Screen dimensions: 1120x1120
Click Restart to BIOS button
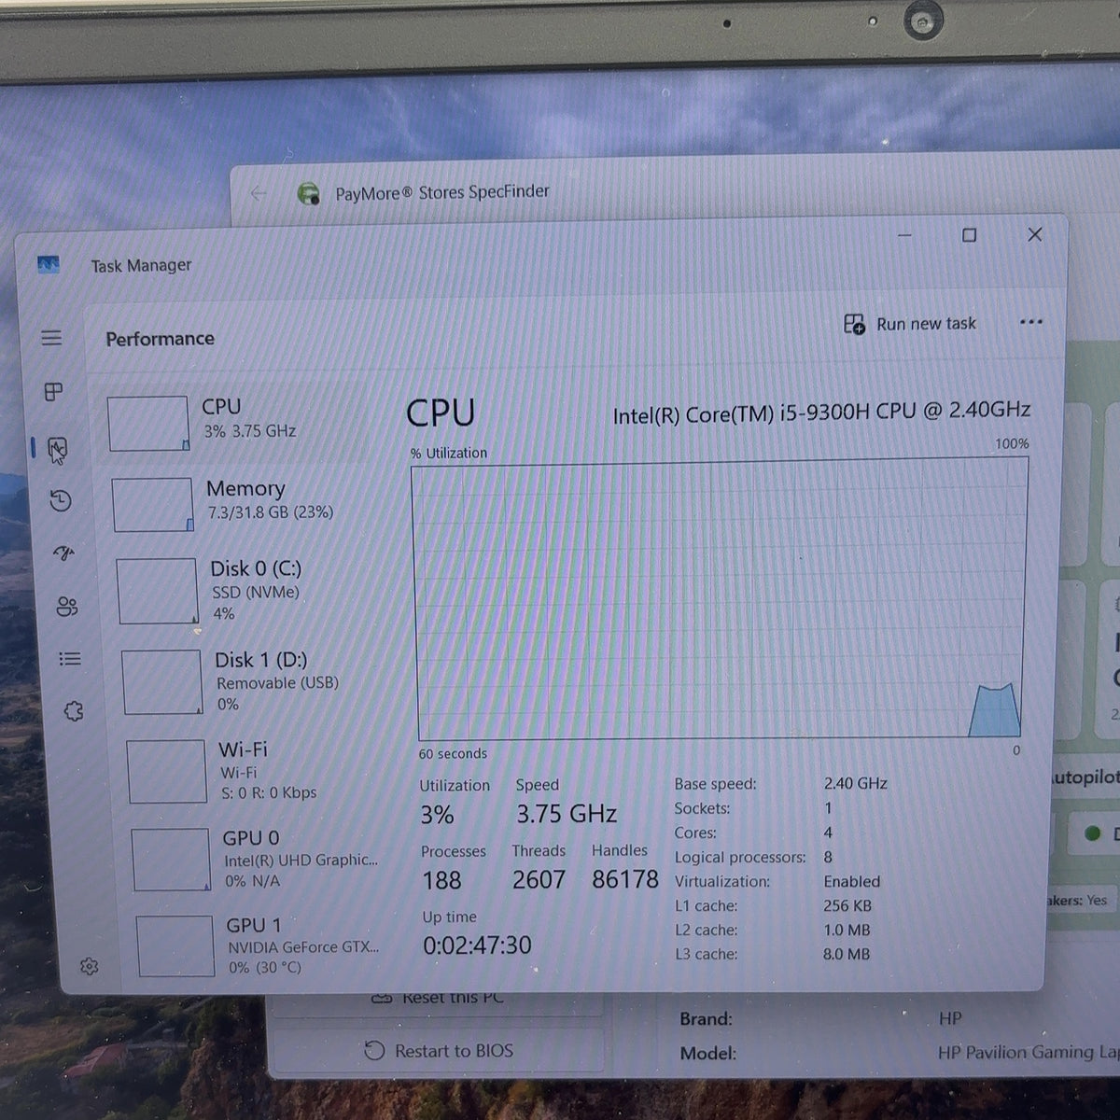(439, 1051)
